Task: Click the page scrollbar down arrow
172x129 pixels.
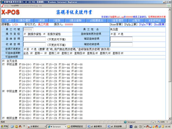Action: [x=170, y=118]
